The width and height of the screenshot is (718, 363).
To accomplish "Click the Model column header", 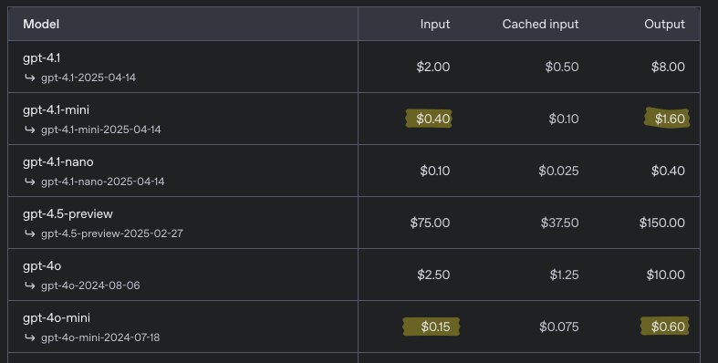I will click(x=41, y=25).
